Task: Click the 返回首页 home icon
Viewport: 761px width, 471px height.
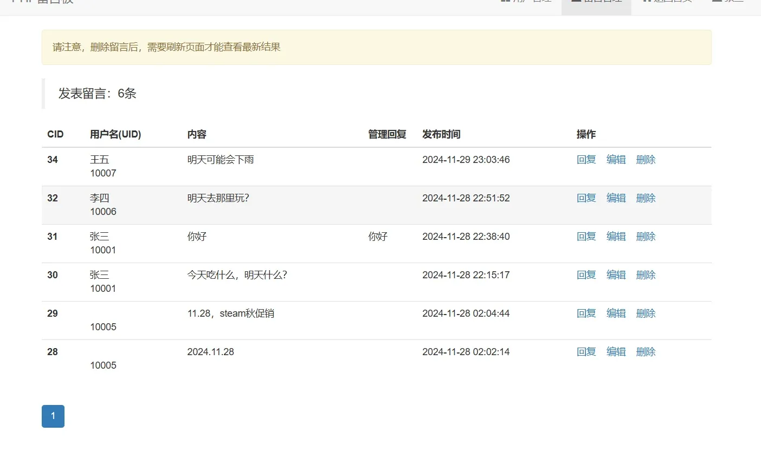Action: coord(646,3)
